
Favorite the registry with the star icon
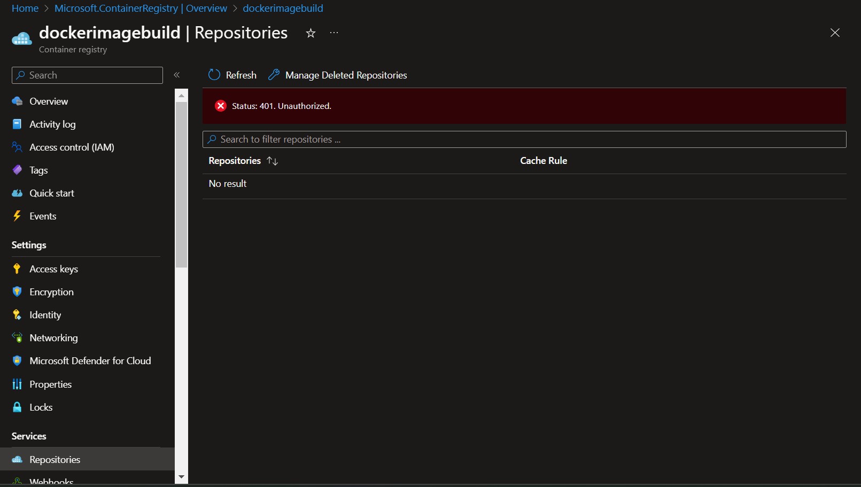pyautogui.click(x=311, y=33)
